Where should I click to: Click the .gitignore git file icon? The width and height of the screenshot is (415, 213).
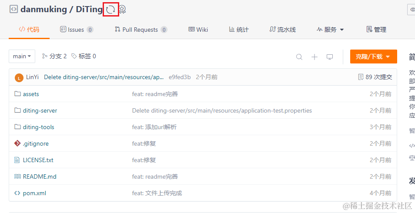click(17, 143)
